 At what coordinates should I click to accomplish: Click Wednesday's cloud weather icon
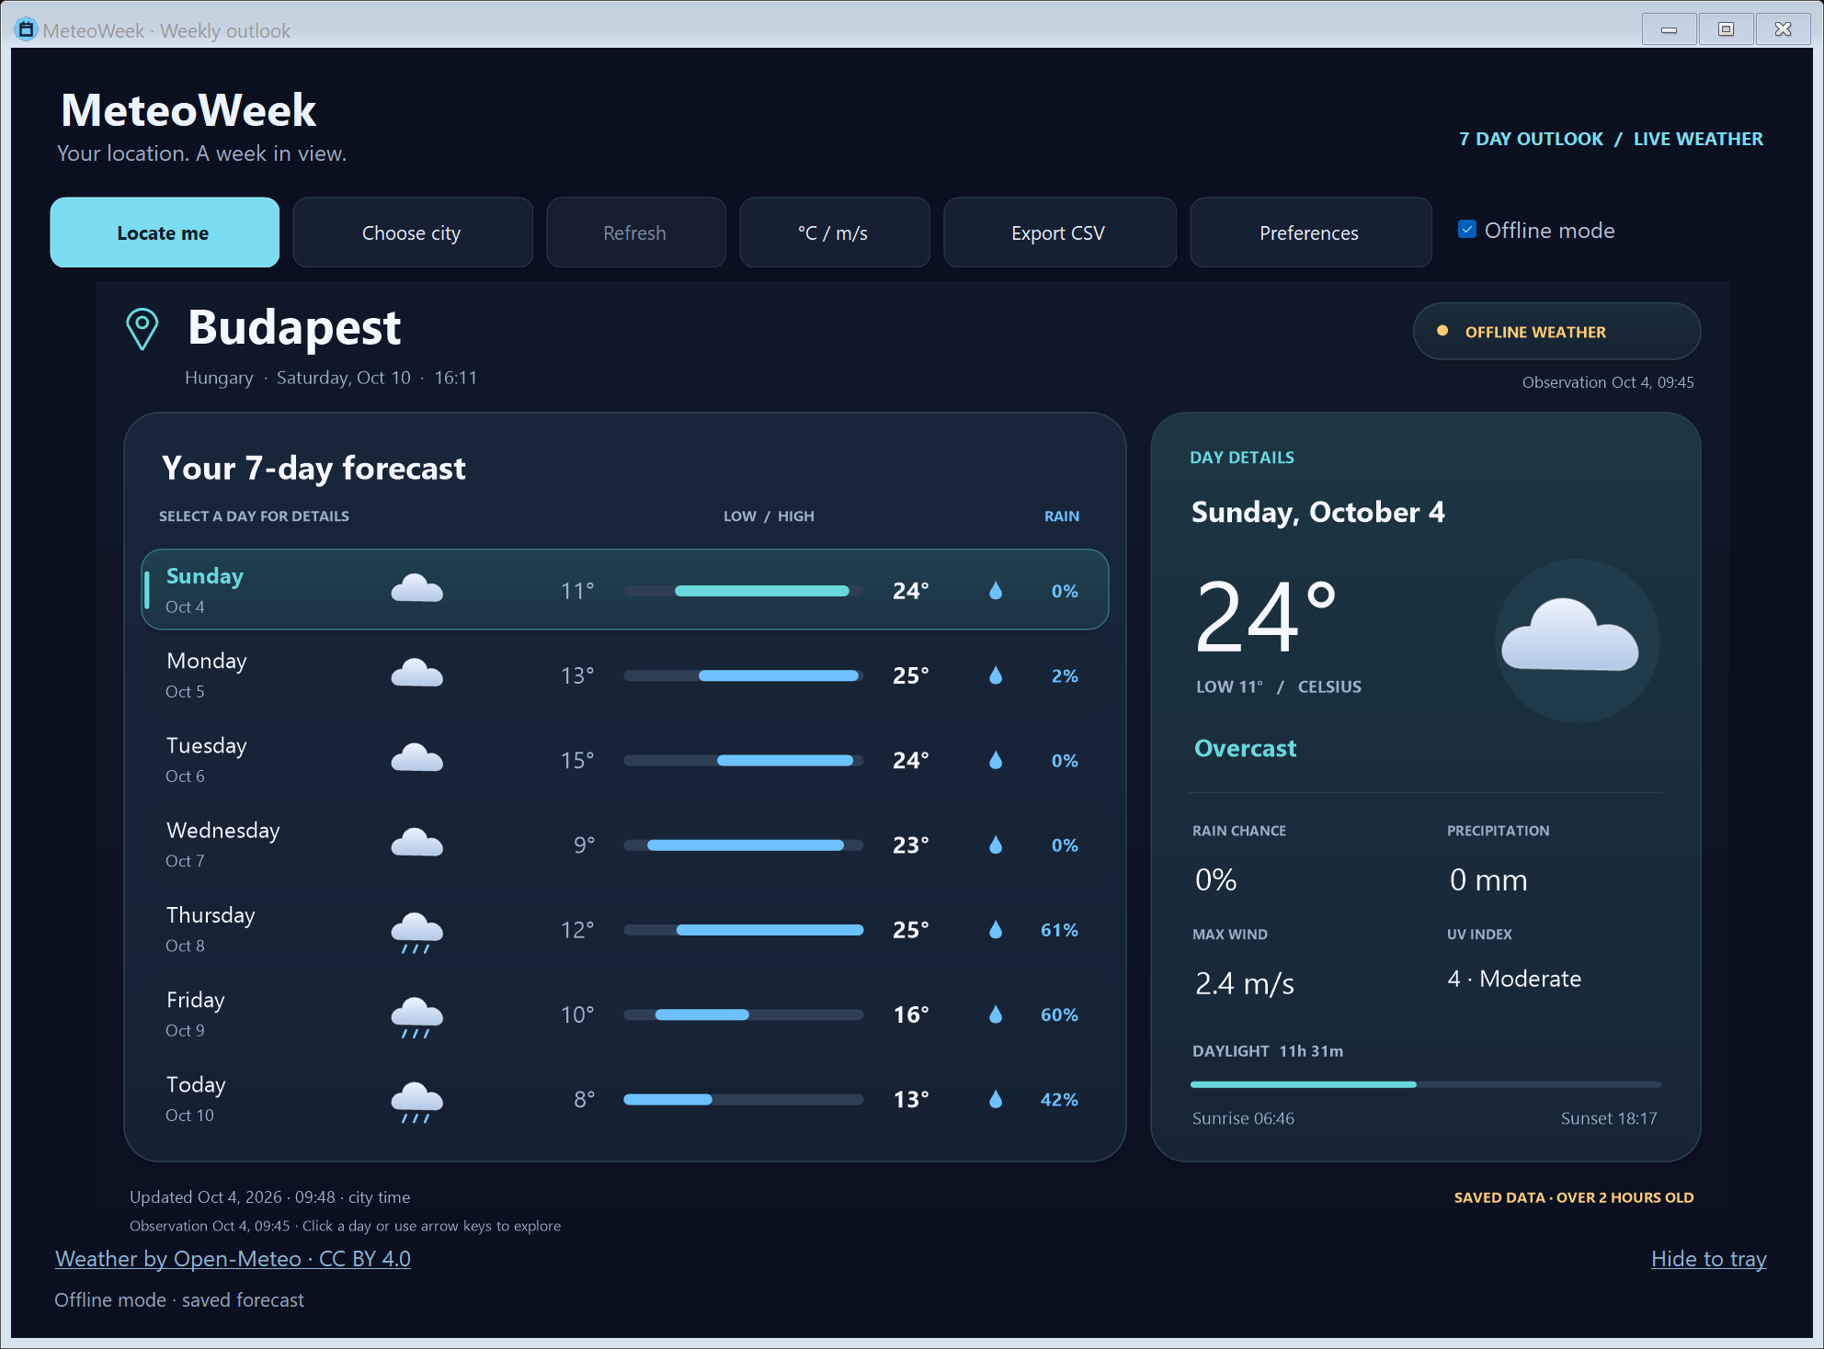pyautogui.click(x=417, y=843)
